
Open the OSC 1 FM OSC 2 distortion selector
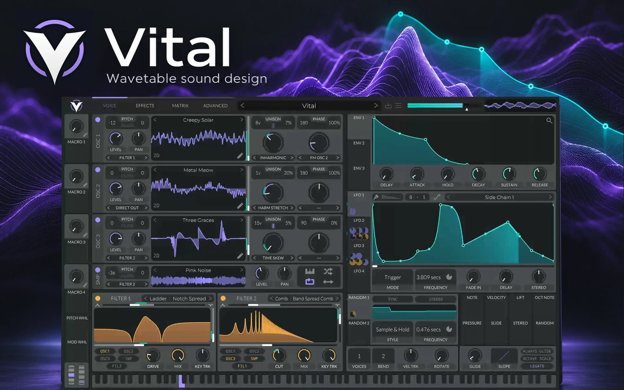[319, 158]
